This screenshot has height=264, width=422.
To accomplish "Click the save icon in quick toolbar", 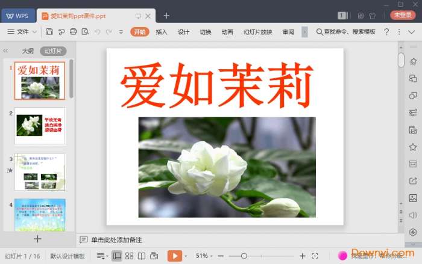I will [x=49, y=32].
